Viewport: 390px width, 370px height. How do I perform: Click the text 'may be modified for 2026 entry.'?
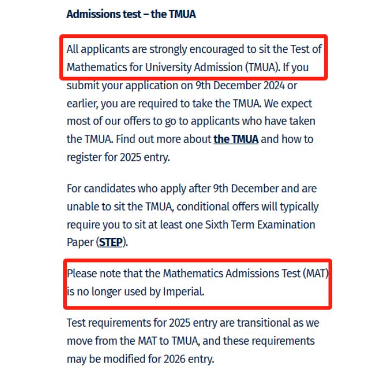click(140, 359)
